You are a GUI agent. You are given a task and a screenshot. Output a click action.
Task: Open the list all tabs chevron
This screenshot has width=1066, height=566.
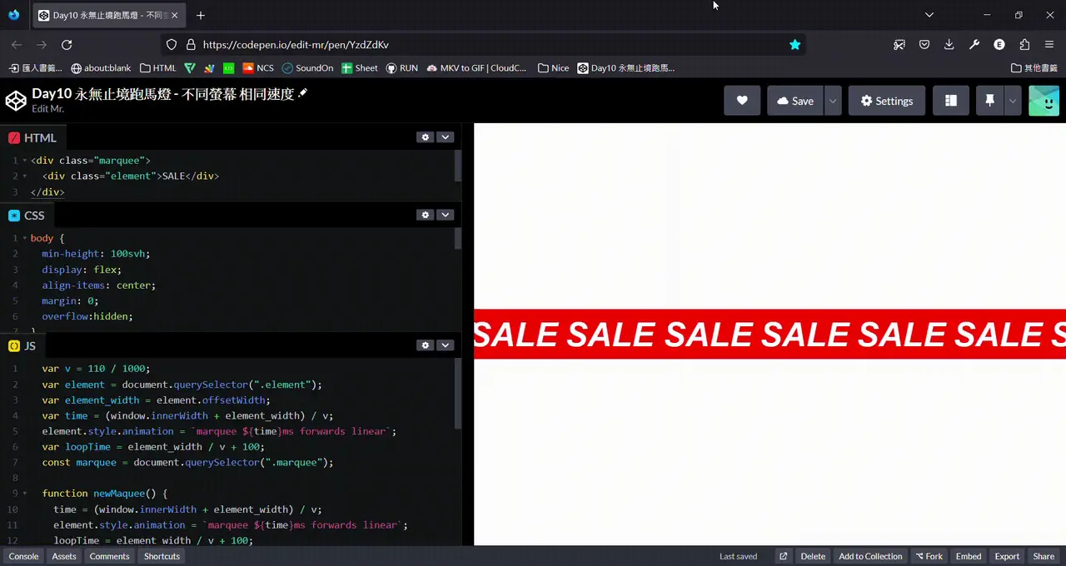point(929,15)
